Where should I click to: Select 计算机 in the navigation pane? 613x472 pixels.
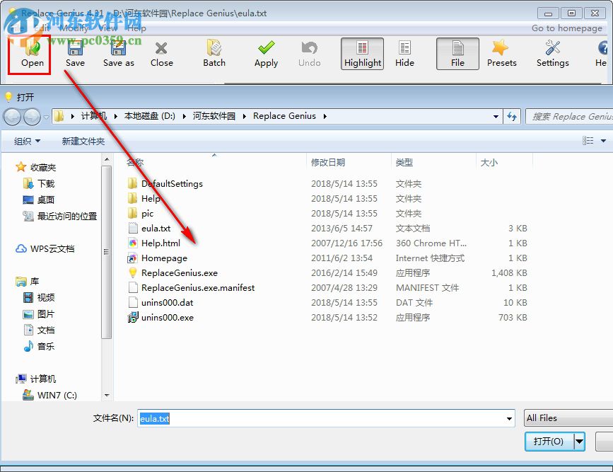[43, 379]
